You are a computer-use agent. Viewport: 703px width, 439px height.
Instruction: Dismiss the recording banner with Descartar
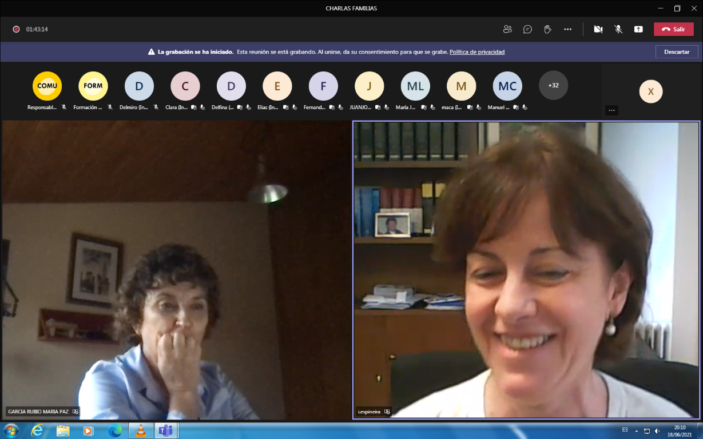click(677, 51)
